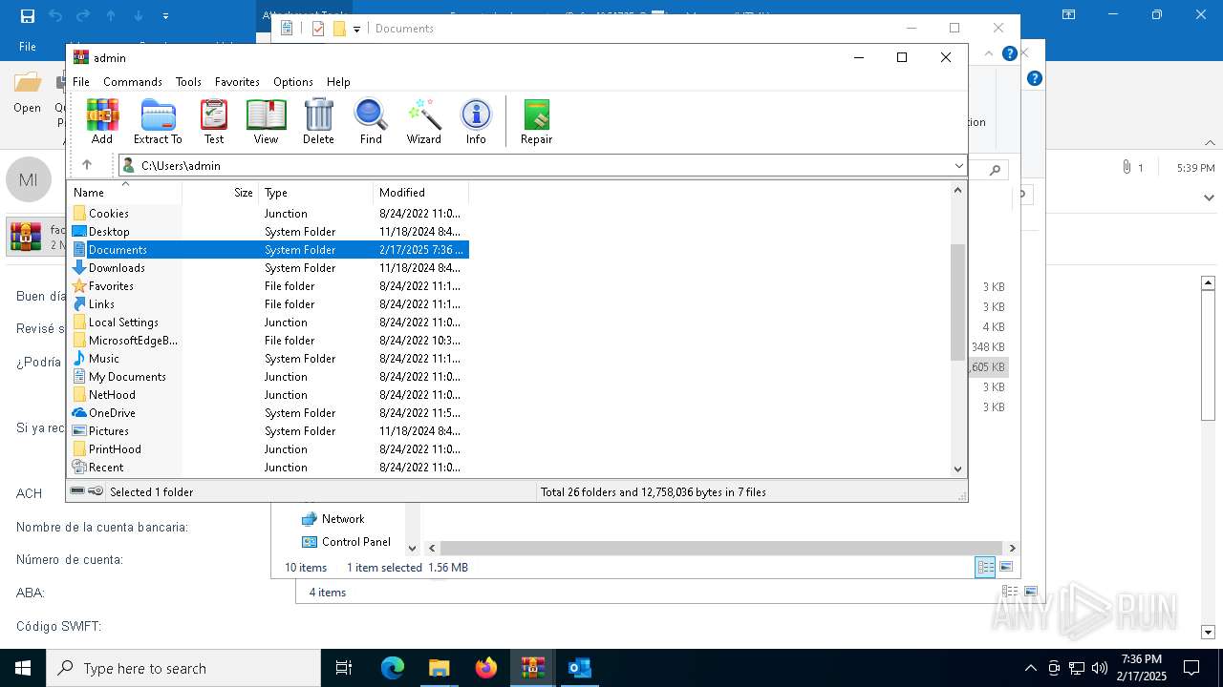
Task: Click Control Panel in Explorer window
Action: pos(346,542)
